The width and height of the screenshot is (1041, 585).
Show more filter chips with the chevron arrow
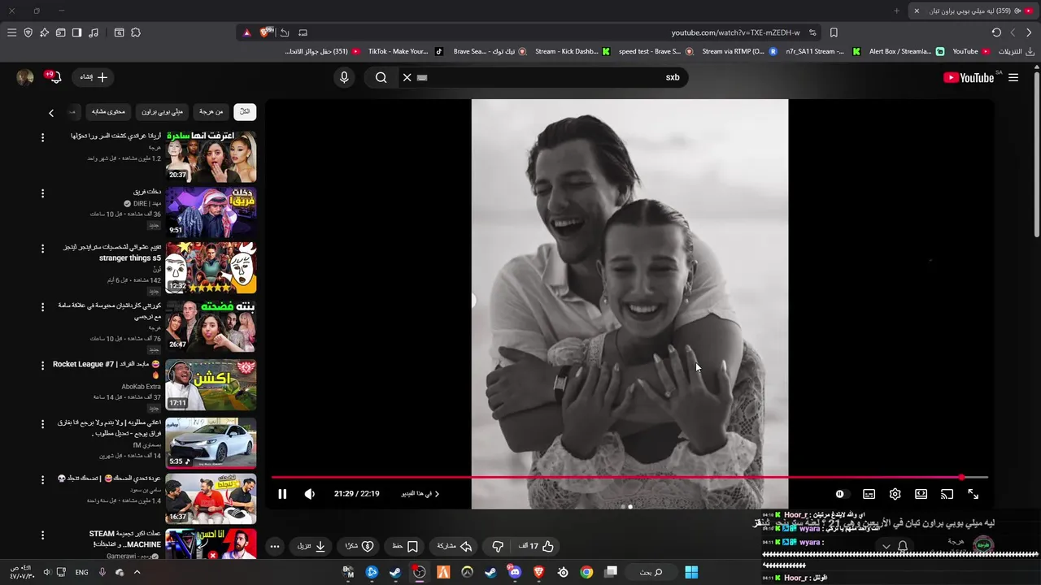click(x=51, y=113)
